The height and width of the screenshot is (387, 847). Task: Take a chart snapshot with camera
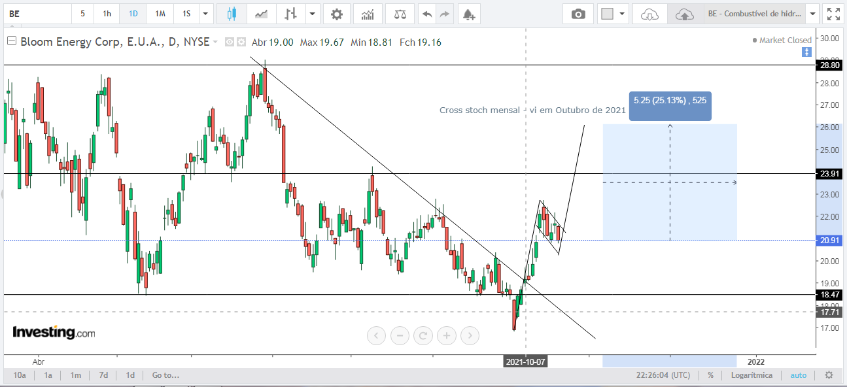(x=578, y=14)
